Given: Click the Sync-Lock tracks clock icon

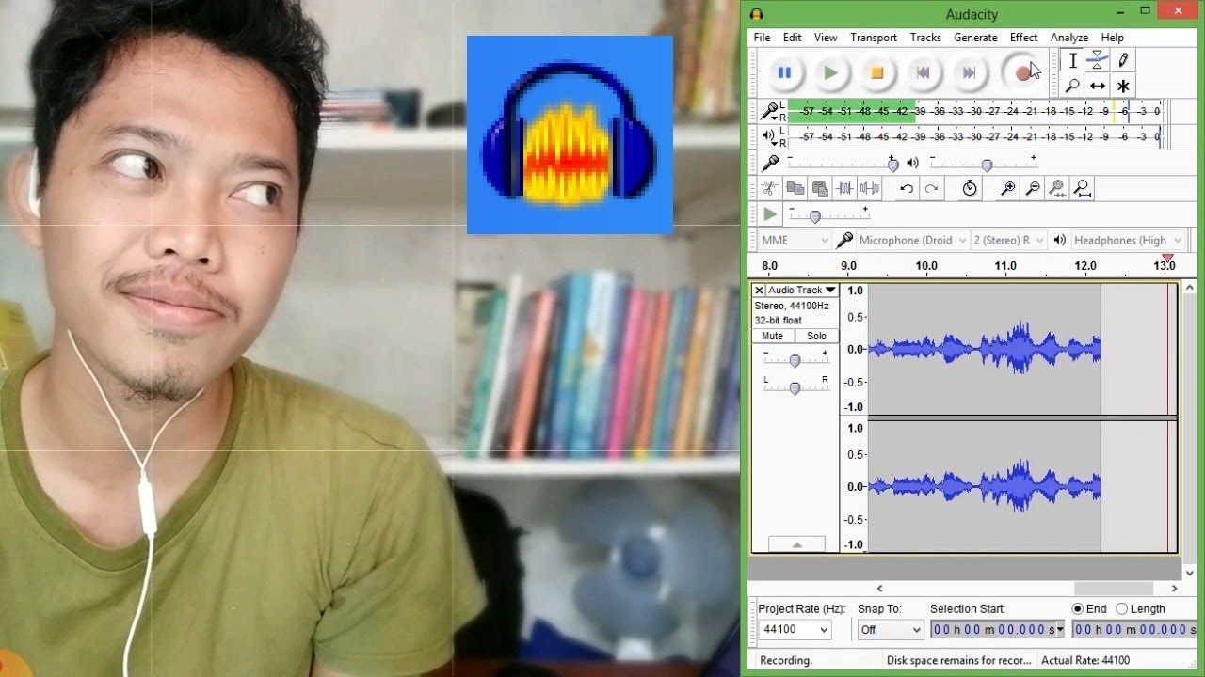Looking at the screenshot, I should tap(970, 189).
